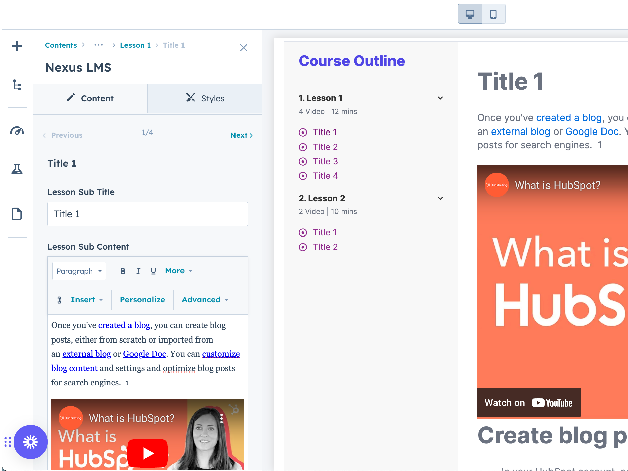The width and height of the screenshot is (628, 471).
Task: Expand the More formatting dropdown
Action: (179, 271)
